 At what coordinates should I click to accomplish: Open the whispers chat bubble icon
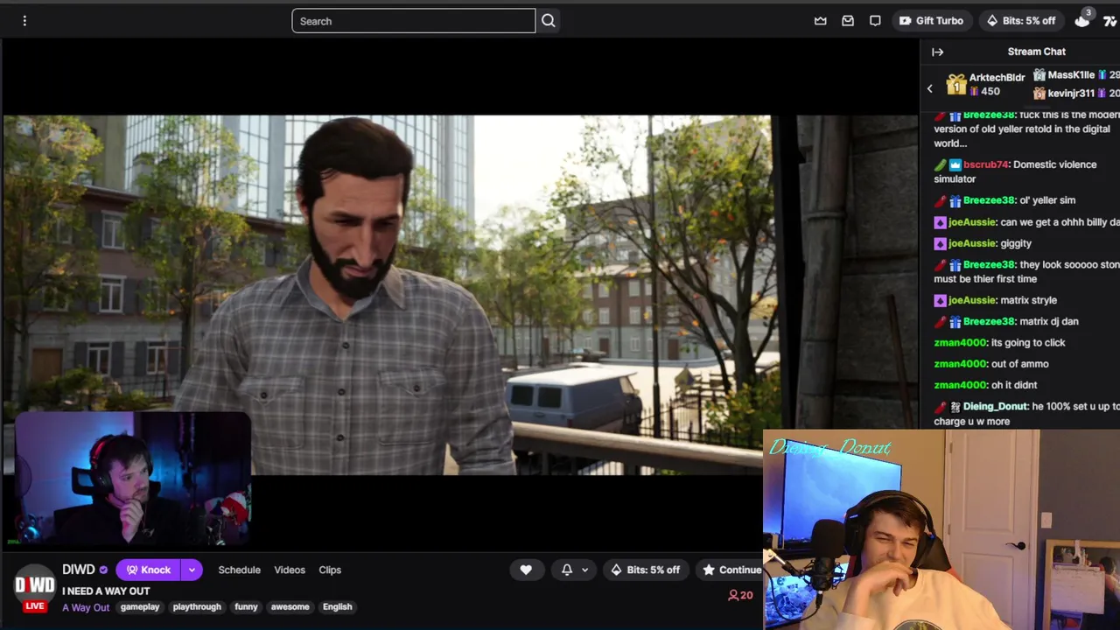click(x=875, y=21)
